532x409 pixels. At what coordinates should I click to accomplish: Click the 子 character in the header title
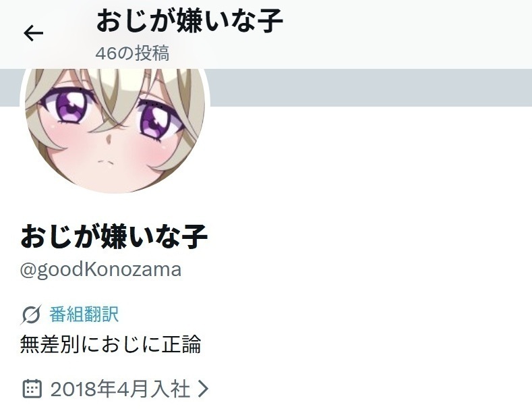point(270,21)
